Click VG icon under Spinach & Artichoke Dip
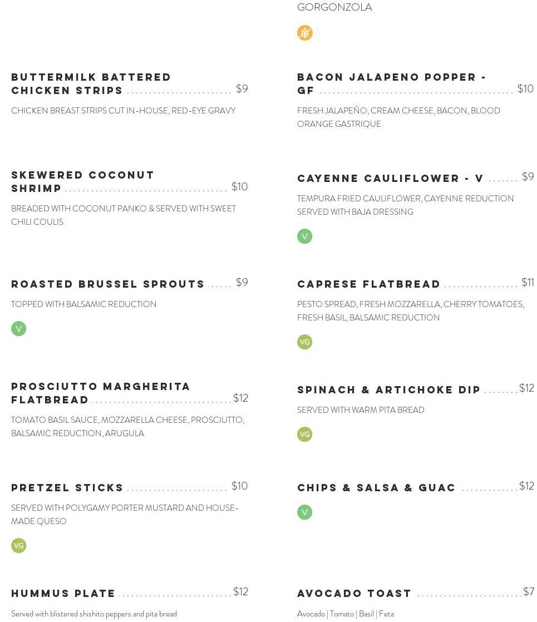Screen dimensions: 537x622 [x=304, y=435]
